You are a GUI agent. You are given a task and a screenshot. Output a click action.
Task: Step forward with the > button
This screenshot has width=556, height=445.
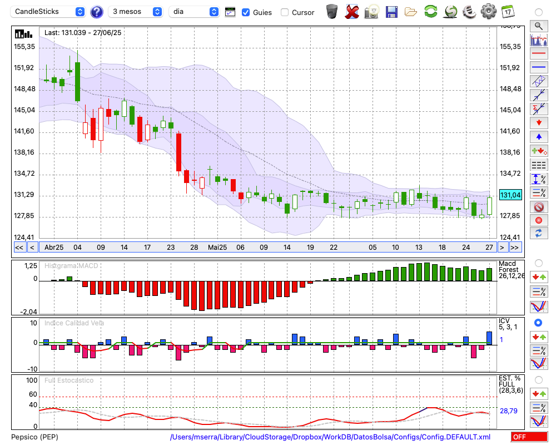tap(502, 248)
